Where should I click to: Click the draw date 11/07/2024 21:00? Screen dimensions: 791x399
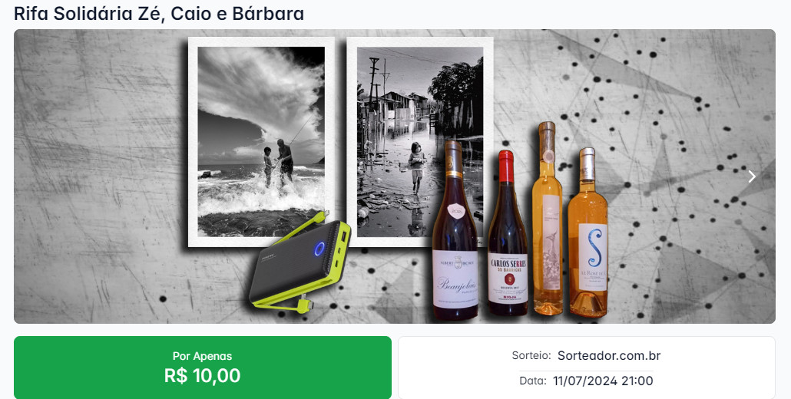[x=603, y=381]
